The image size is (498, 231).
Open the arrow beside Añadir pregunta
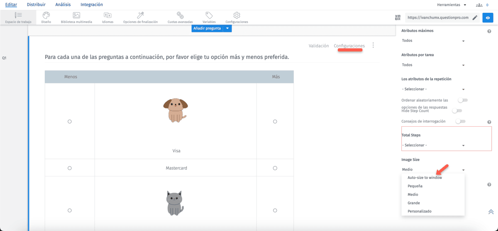tap(227, 29)
